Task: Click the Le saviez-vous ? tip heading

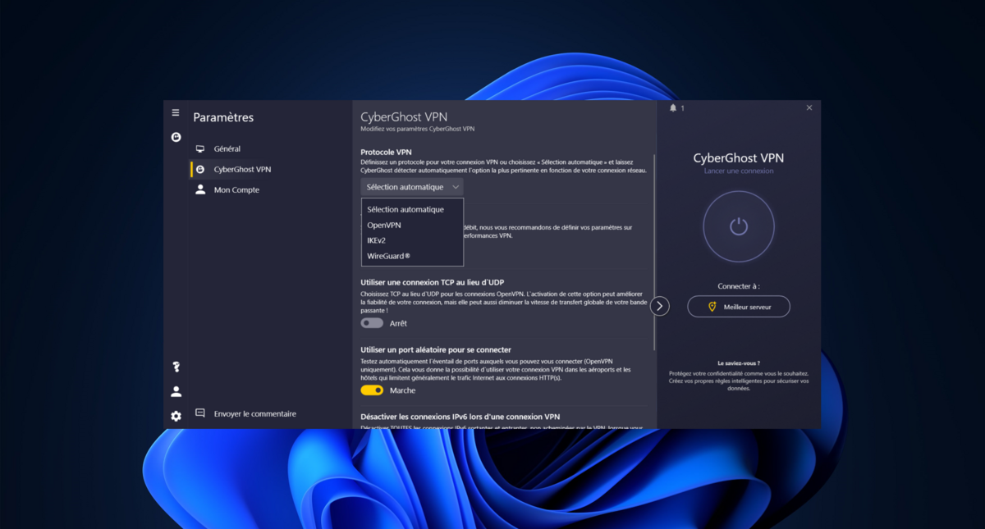Action: (x=739, y=363)
